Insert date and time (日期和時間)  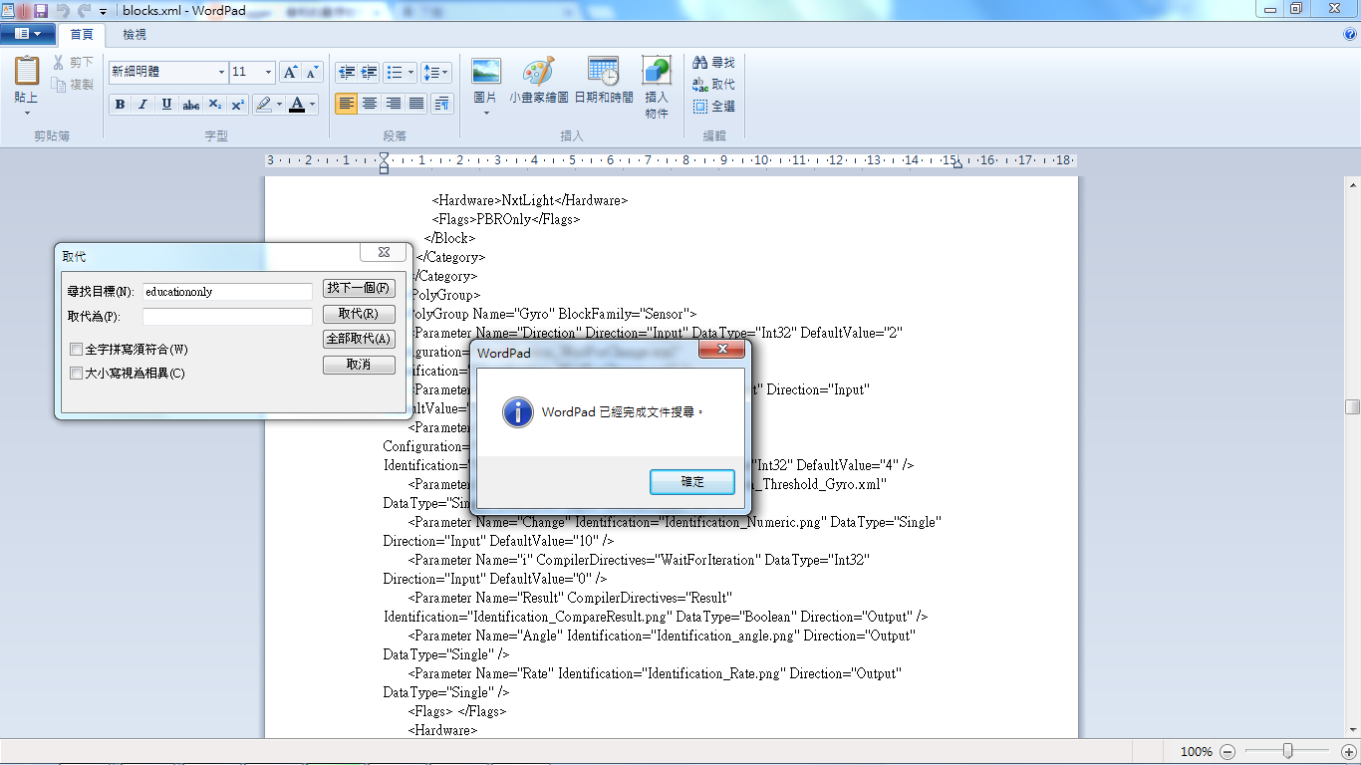[603, 80]
